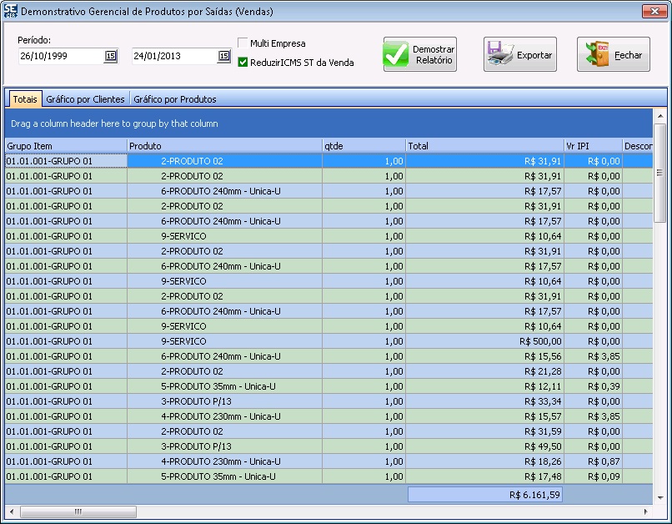Viewport: 672px width, 524px height.
Task: Open calendar picker for start date 26/10/1999
Action: pos(110,56)
